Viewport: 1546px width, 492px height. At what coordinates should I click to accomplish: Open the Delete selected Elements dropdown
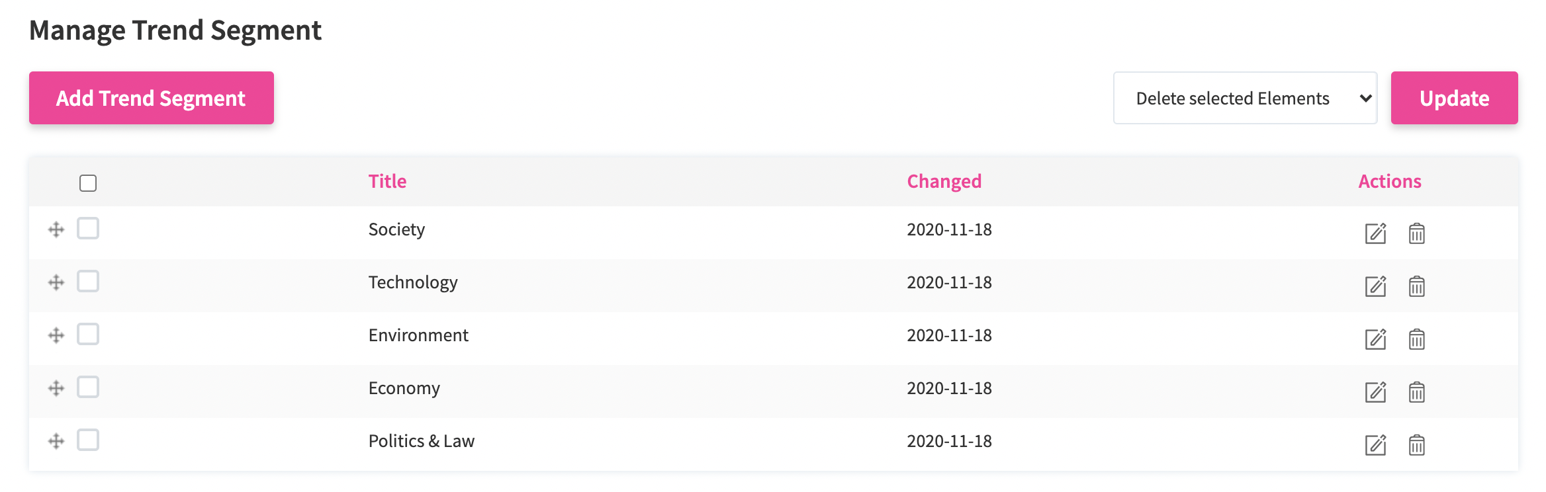coord(1245,99)
